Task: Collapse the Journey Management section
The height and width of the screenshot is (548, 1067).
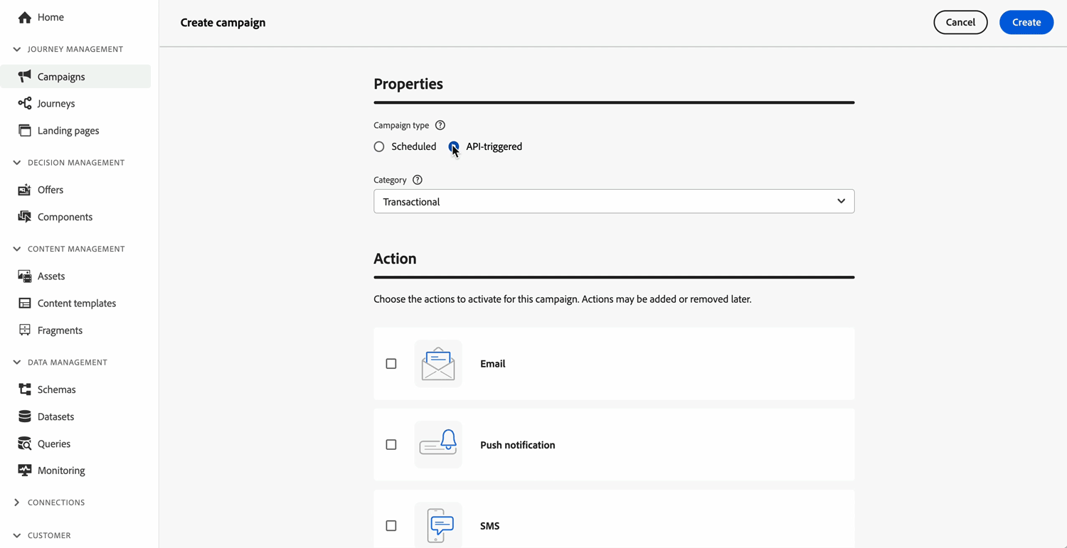Action: pos(17,49)
